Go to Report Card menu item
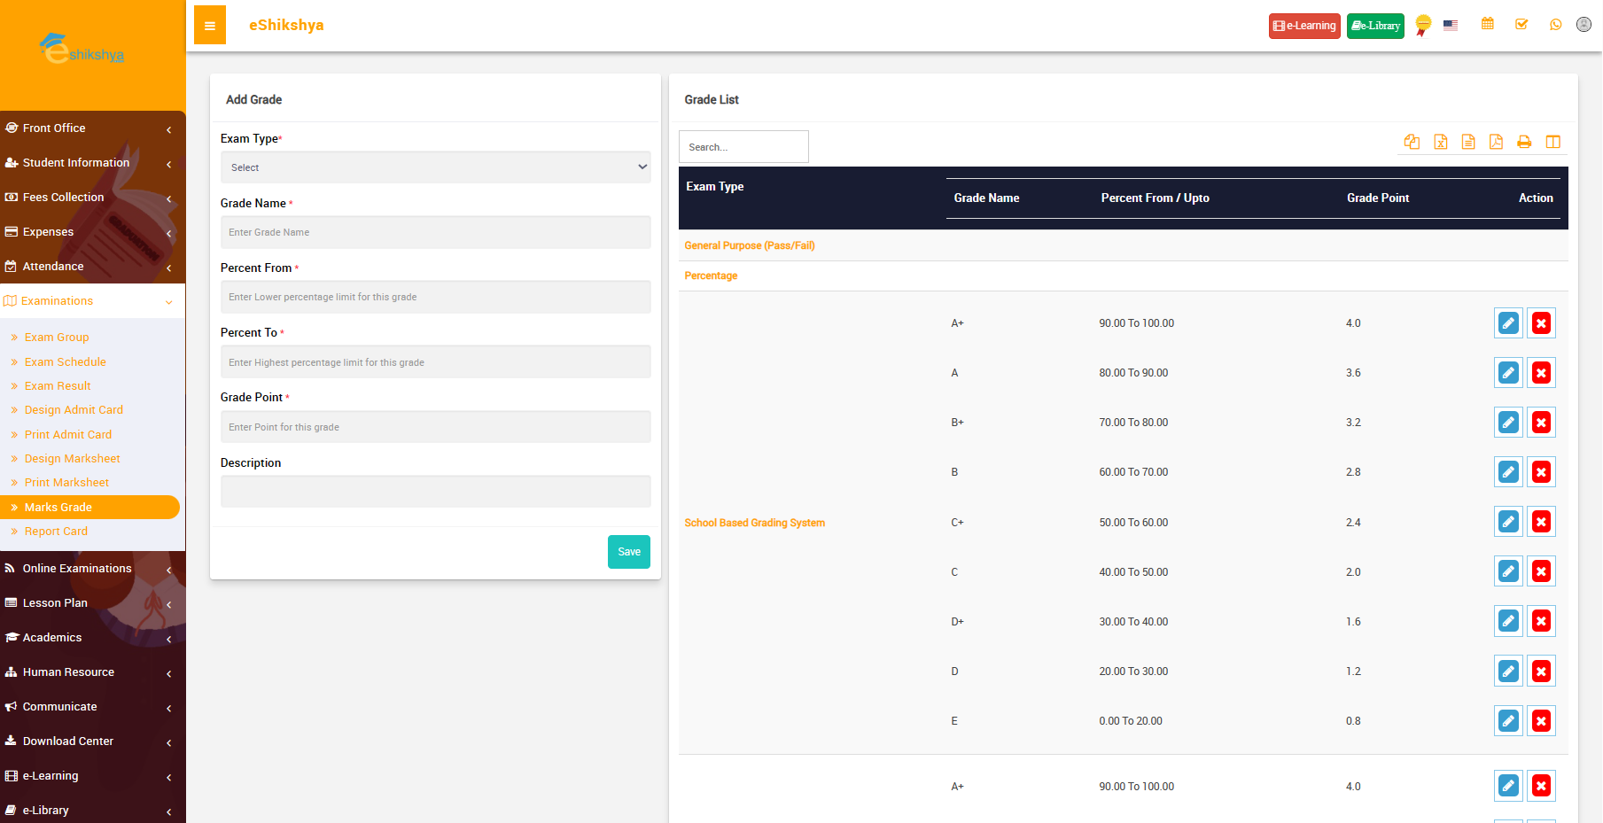1603x823 pixels. pos(56,532)
